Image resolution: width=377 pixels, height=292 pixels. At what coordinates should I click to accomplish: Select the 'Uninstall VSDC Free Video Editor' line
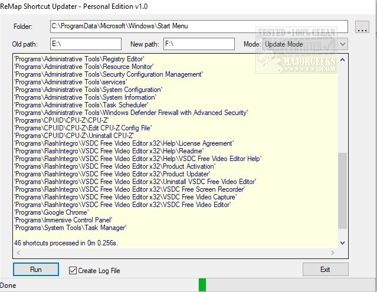135,182
